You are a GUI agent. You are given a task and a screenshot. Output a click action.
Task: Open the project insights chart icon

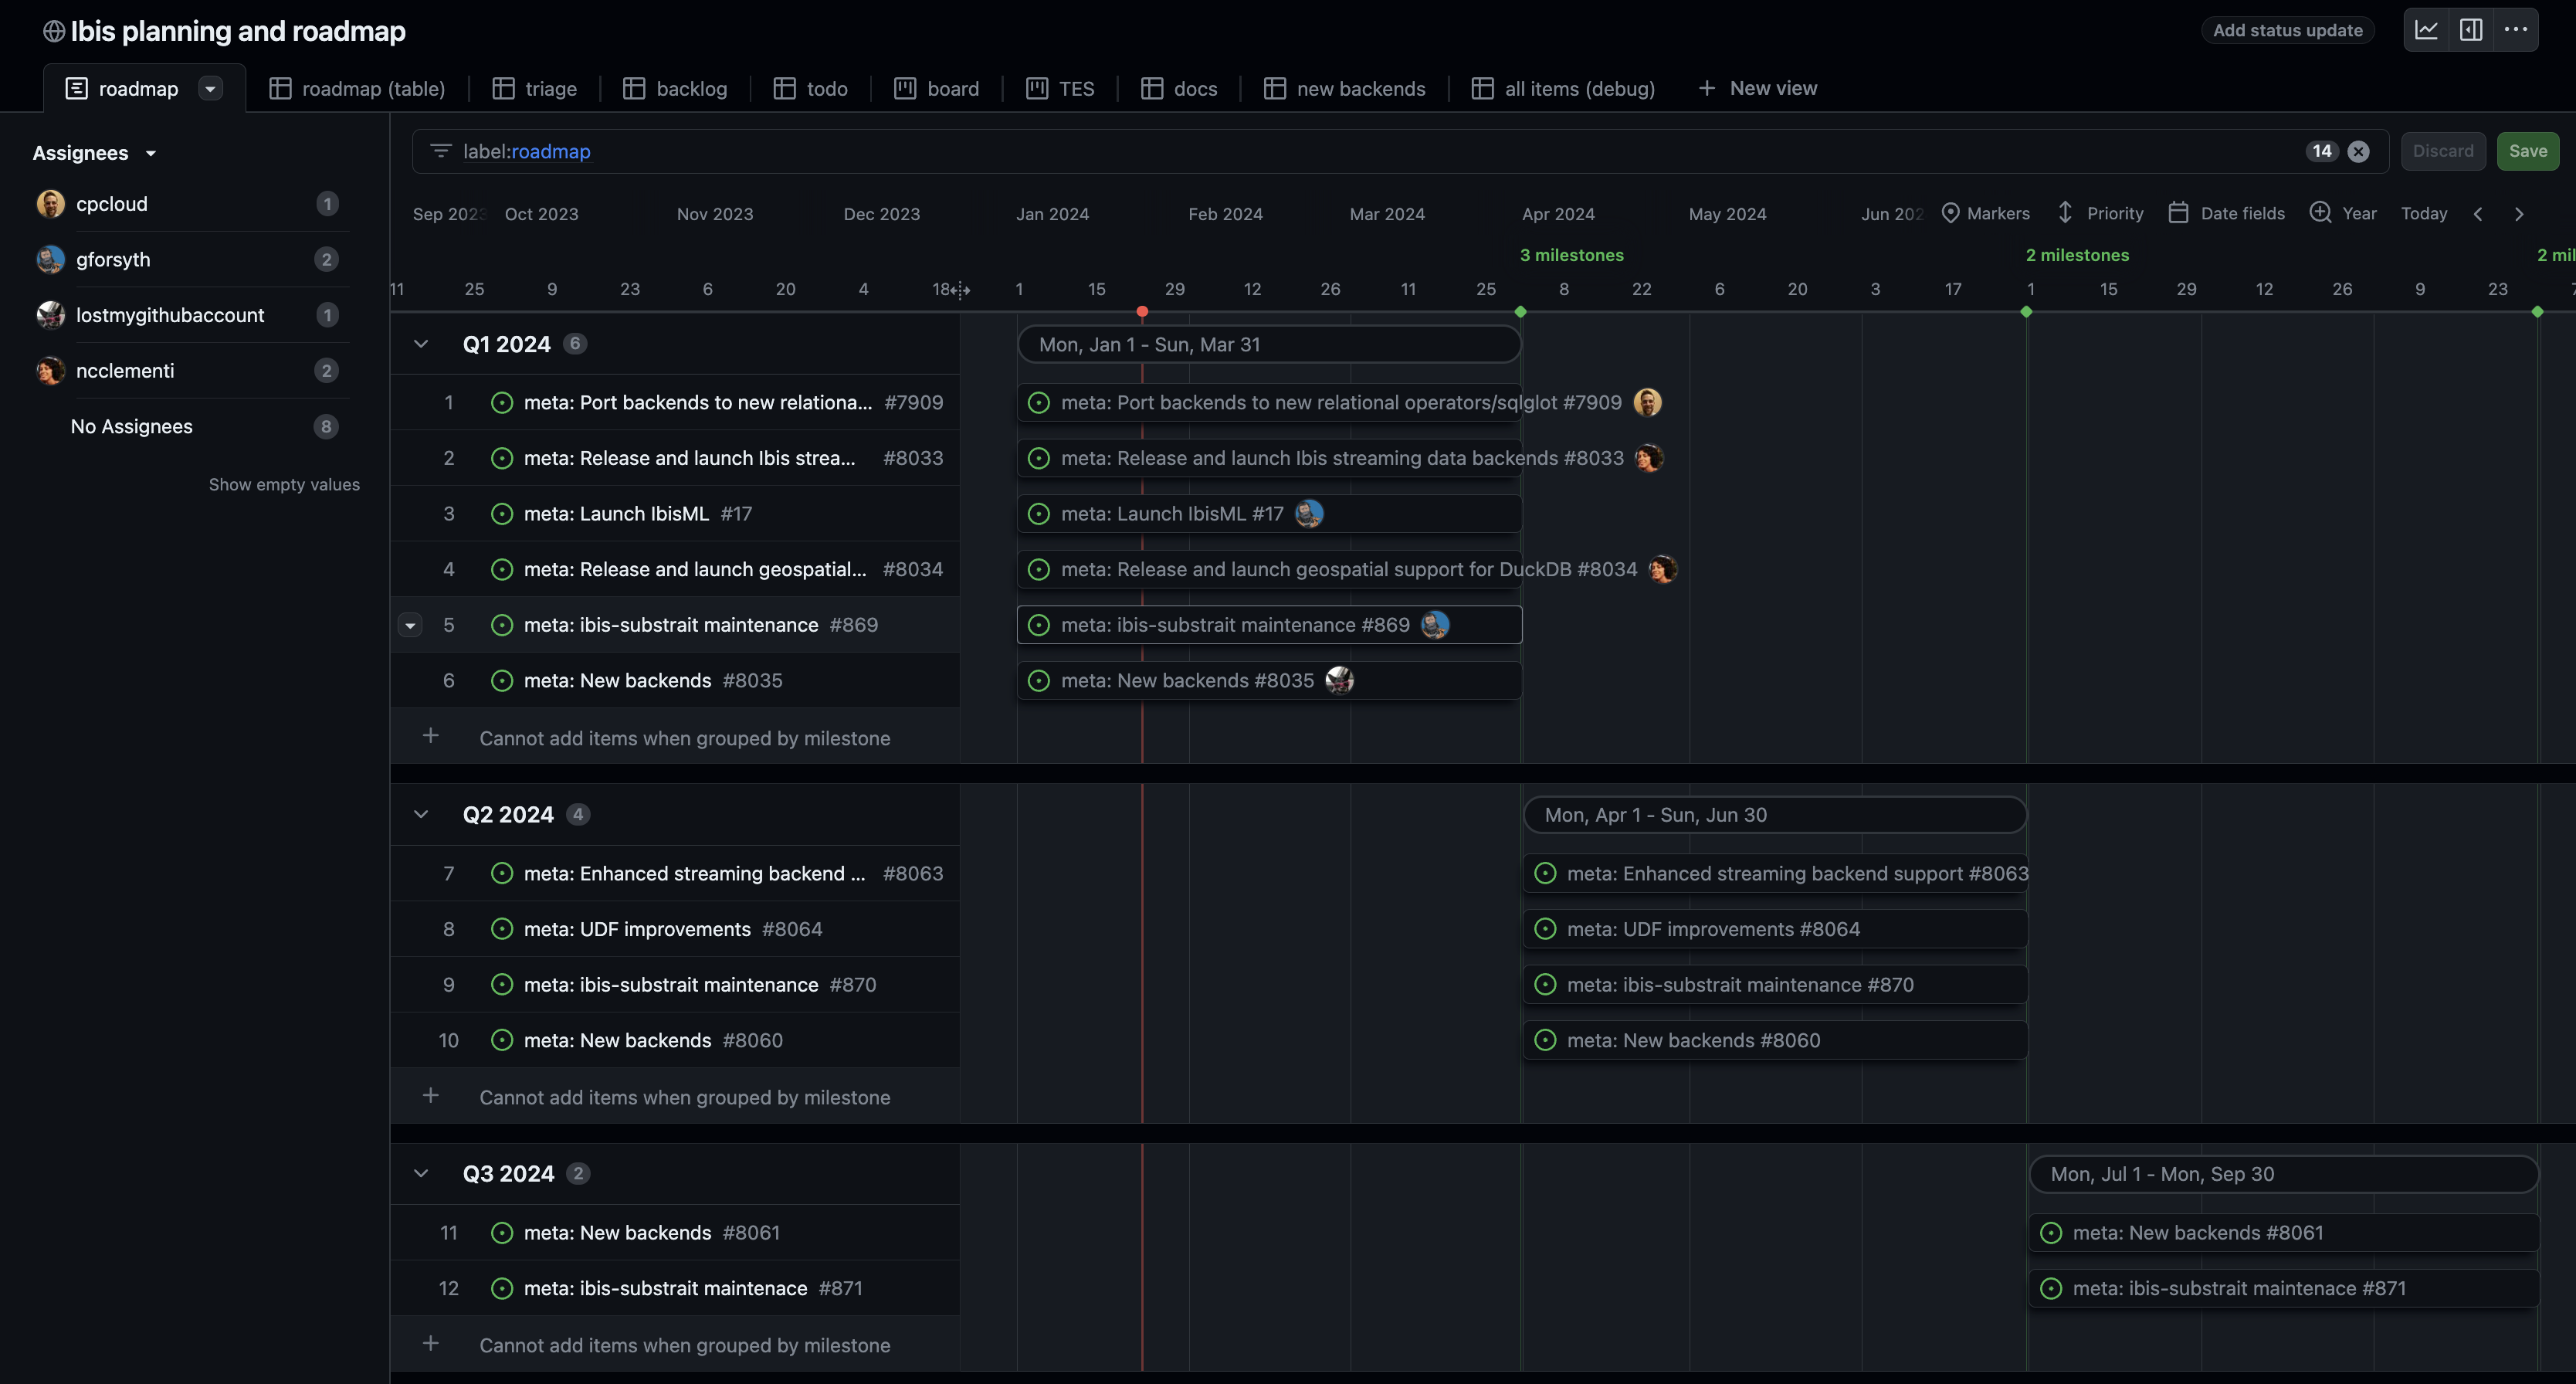tap(2426, 30)
